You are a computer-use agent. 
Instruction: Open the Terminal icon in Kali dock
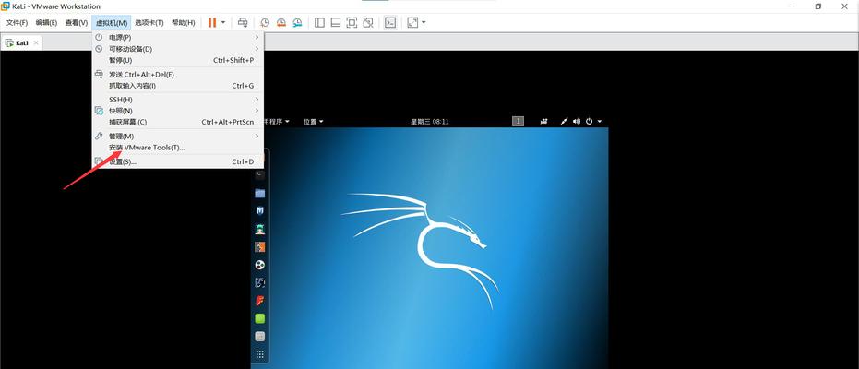(x=259, y=174)
